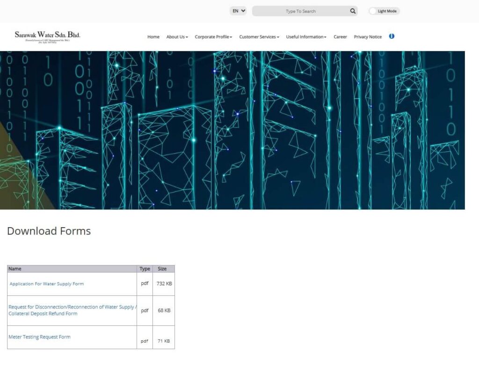Screen dimensions: 479x365
Task: Click the blue information icon in navbar
Action: tap(392, 36)
